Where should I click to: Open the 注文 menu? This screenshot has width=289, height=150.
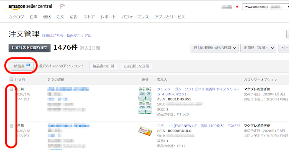coord(60,17)
